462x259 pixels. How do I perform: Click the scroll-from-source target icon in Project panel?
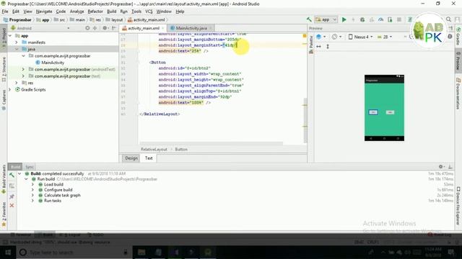click(87, 28)
